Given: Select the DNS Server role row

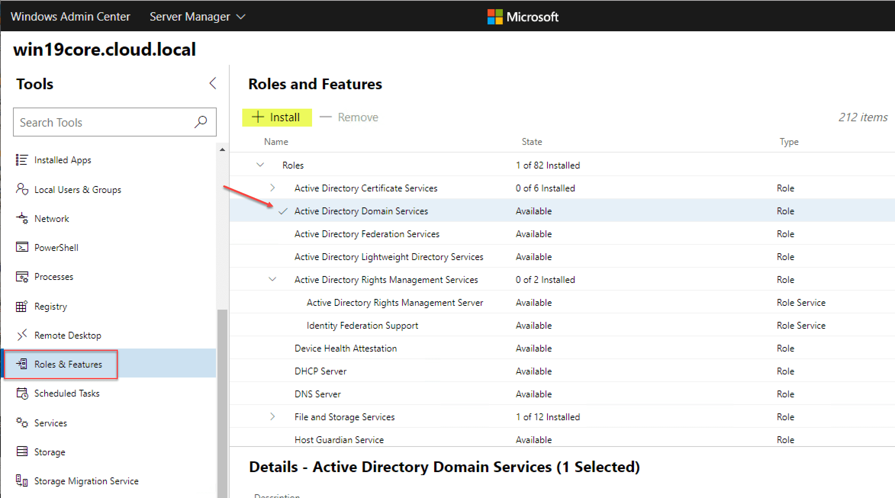Looking at the screenshot, I should click(x=317, y=394).
